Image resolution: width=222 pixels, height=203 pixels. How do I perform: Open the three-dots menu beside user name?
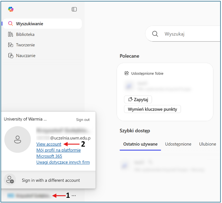(74, 196)
